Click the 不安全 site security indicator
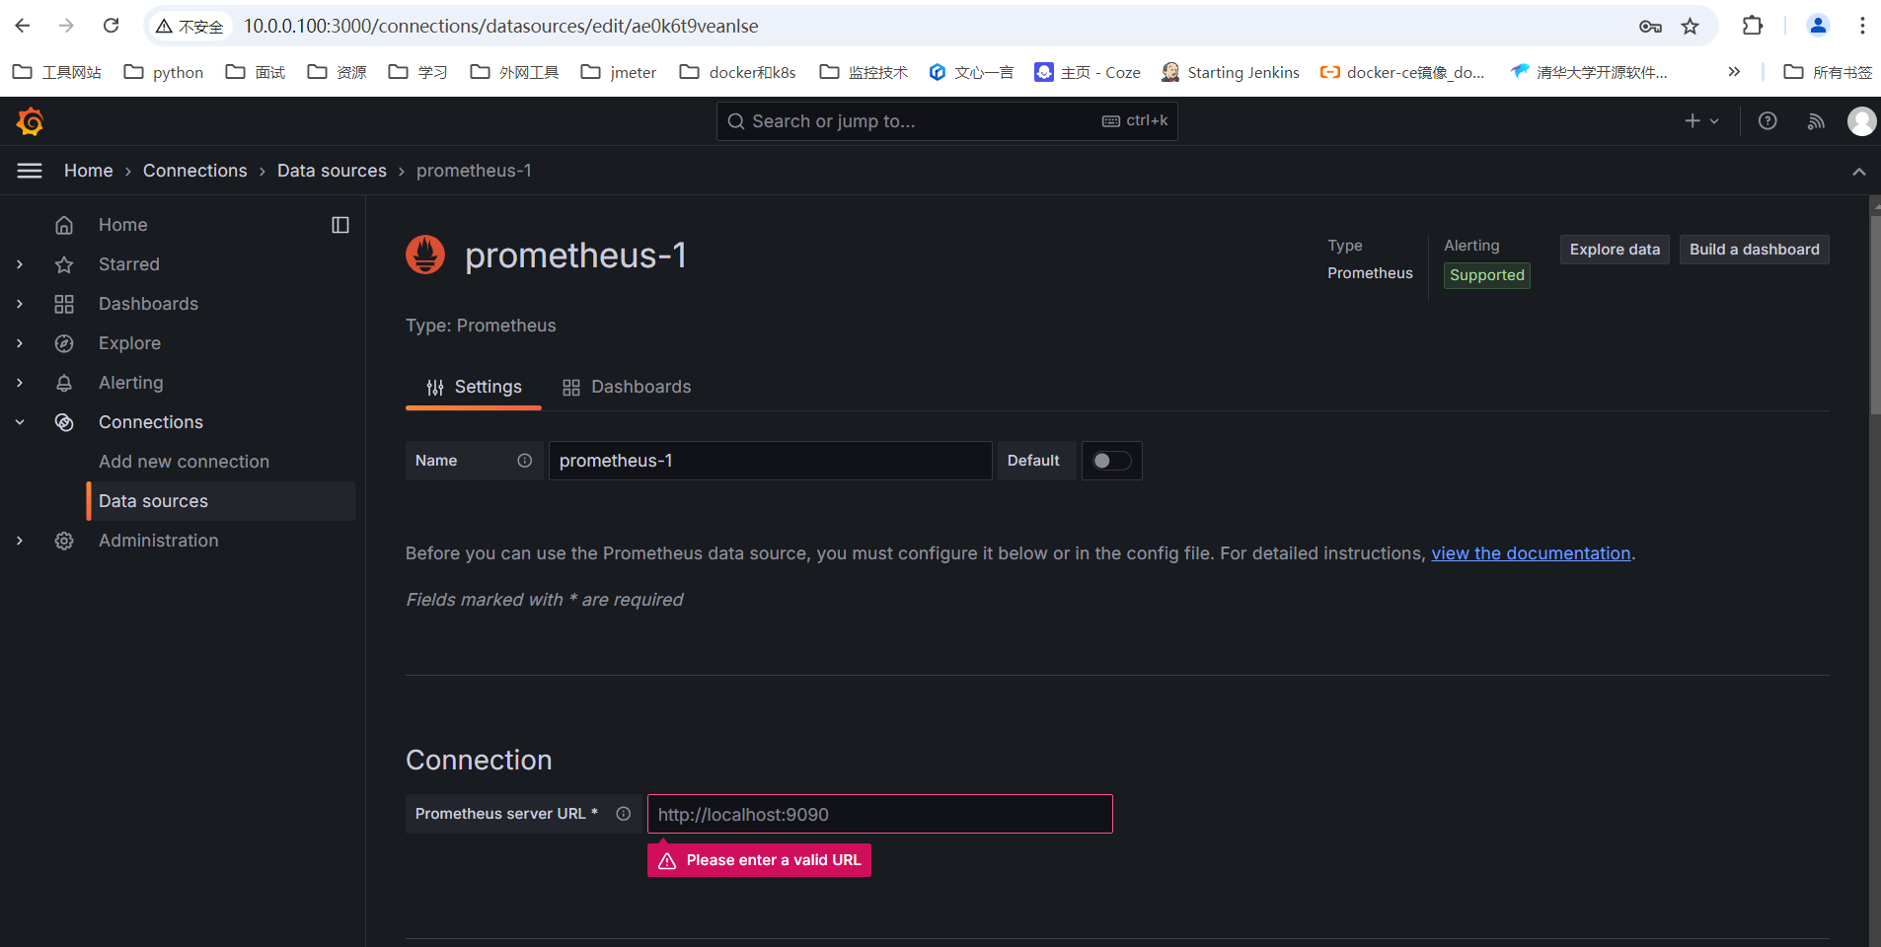Image resolution: width=1881 pixels, height=947 pixels. (190, 26)
